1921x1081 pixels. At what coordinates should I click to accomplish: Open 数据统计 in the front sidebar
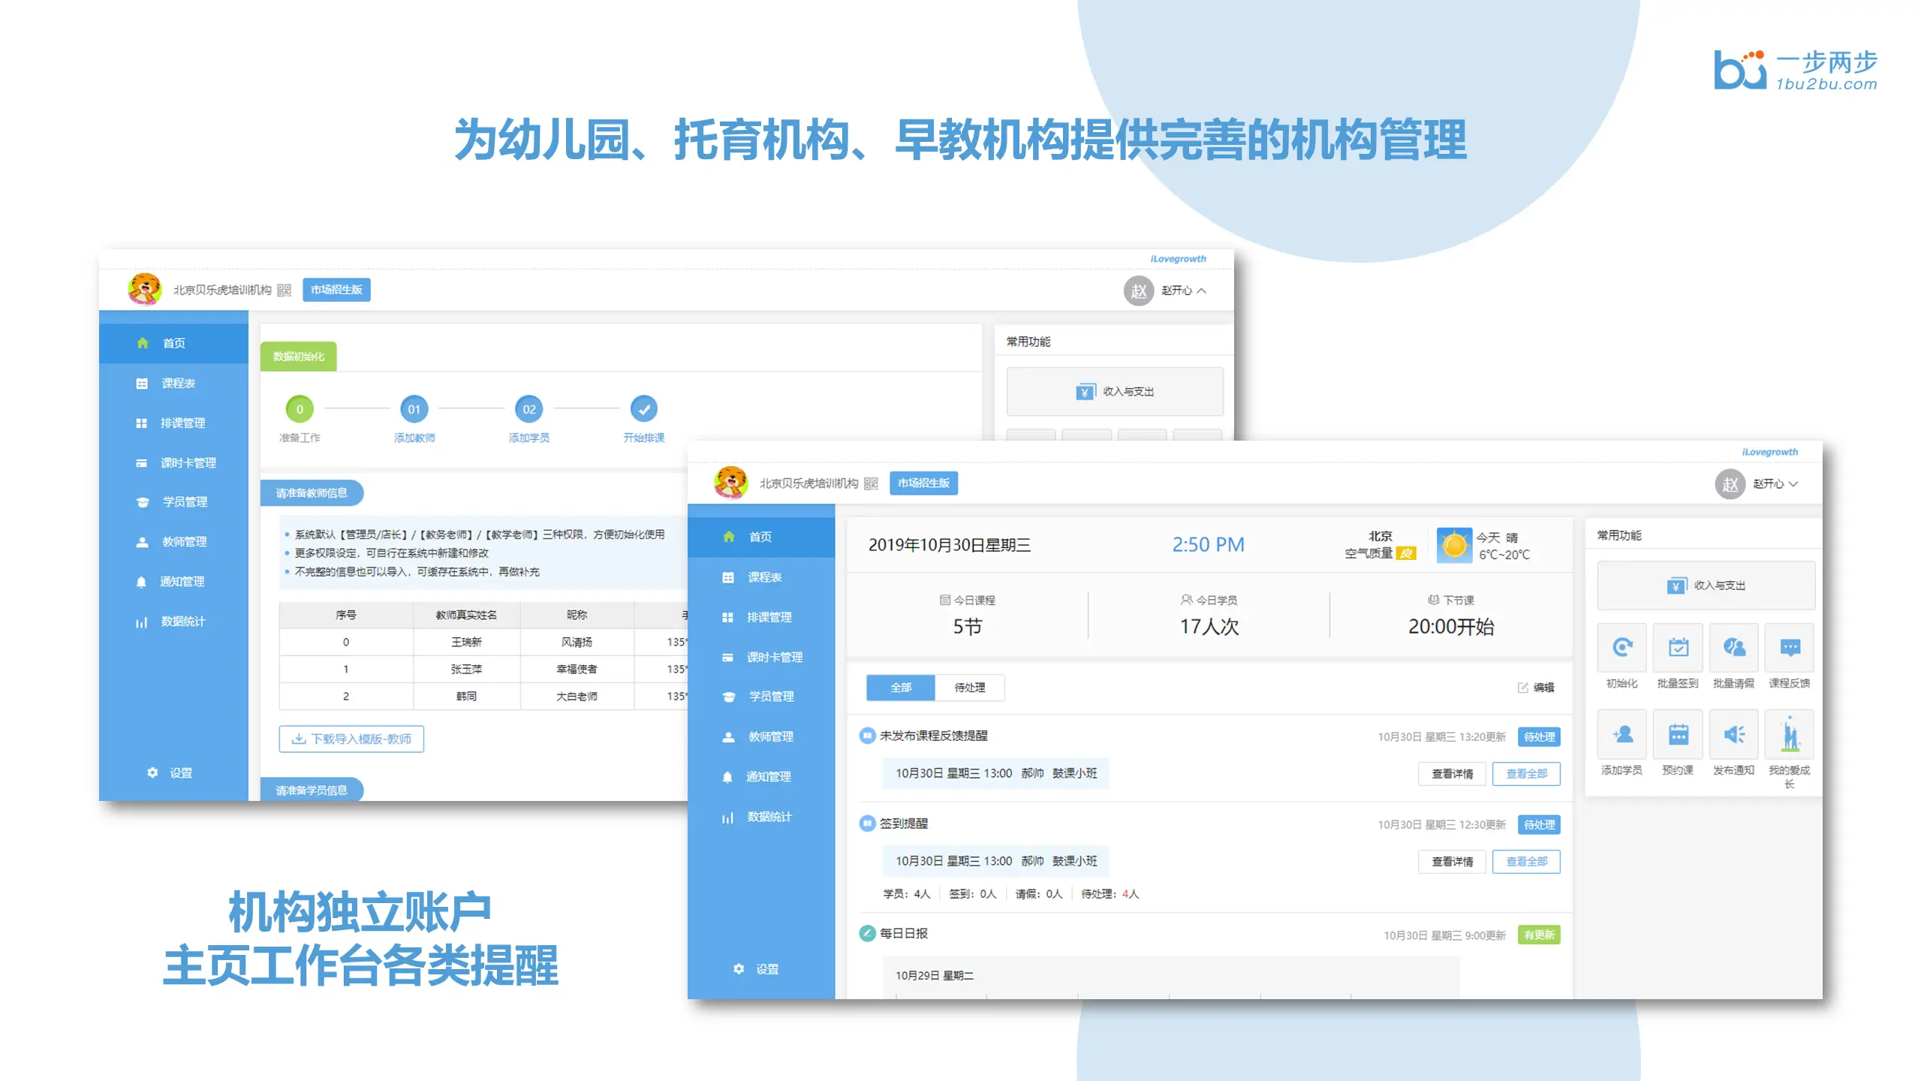769,817
